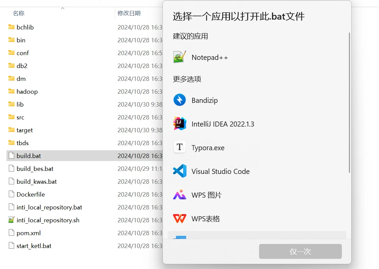Select WPS 图片 label in the list
Screen dimensions: 379x269
(x=206, y=195)
